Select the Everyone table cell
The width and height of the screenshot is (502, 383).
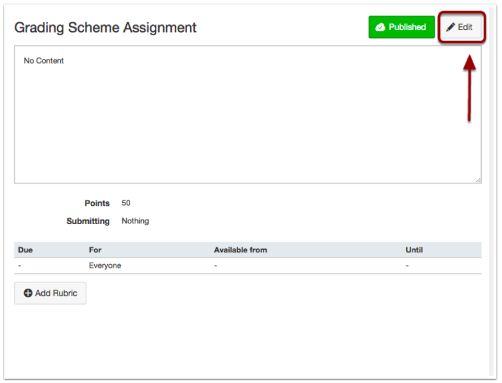point(105,265)
